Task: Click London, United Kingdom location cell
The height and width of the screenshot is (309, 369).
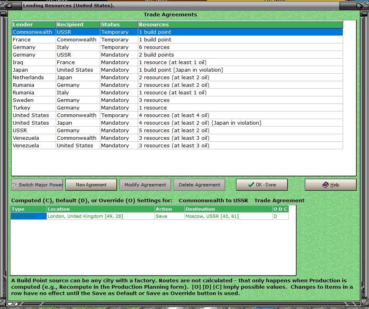Action: tap(101, 216)
